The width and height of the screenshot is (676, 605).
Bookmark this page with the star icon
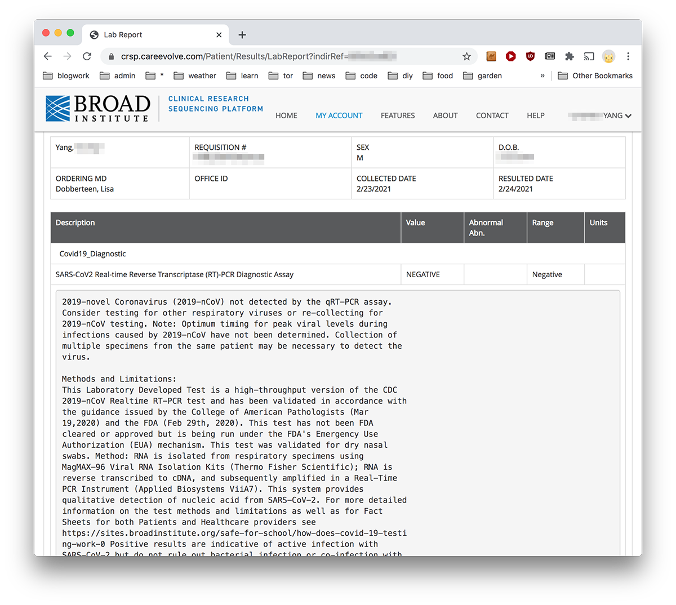pos(466,56)
